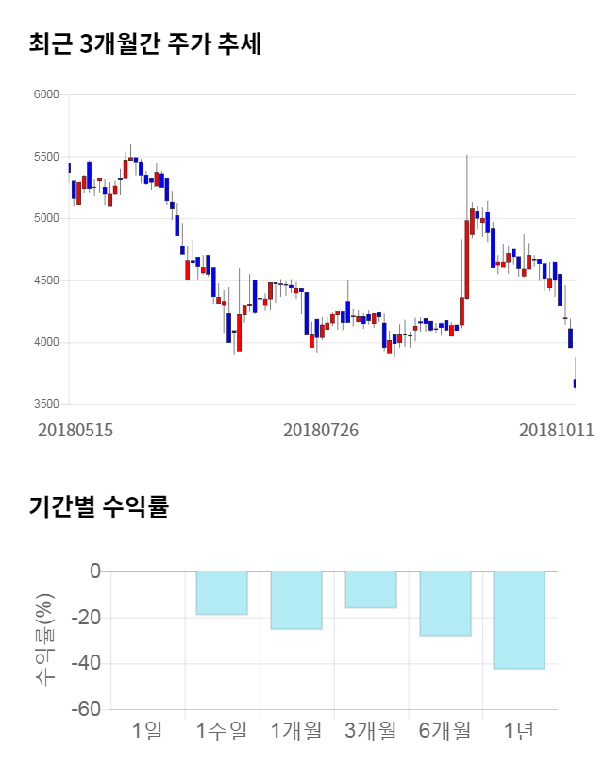Click the "수익률(%)" y-axis title
Viewport: 604px width, 765px height.
(44, 639)
